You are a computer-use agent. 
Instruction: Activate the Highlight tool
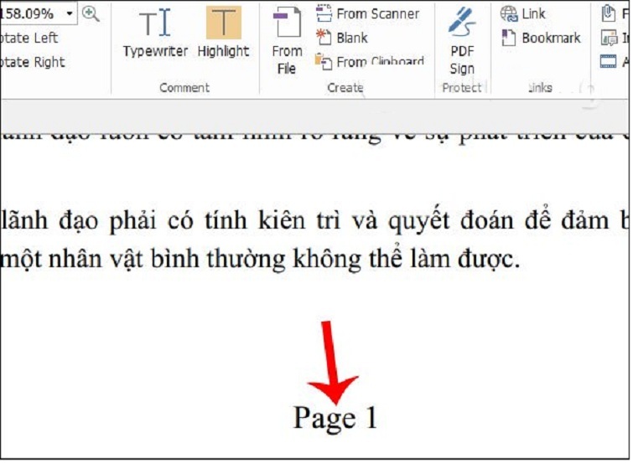[223, 34]
